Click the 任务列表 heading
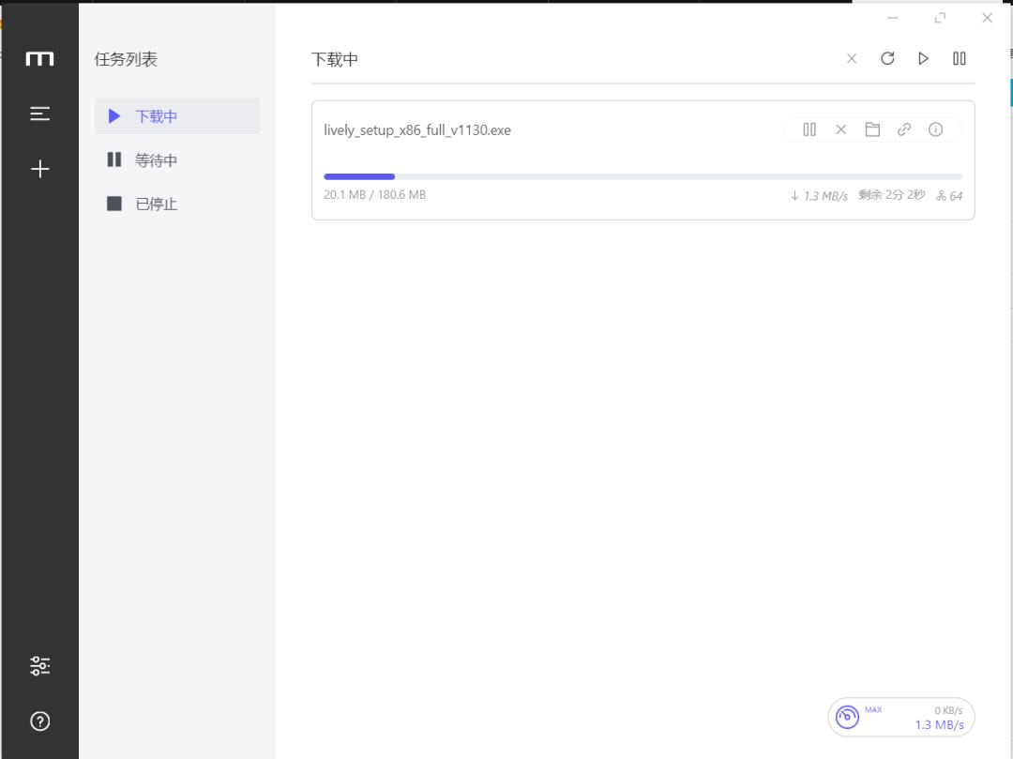 pos(126,59)
